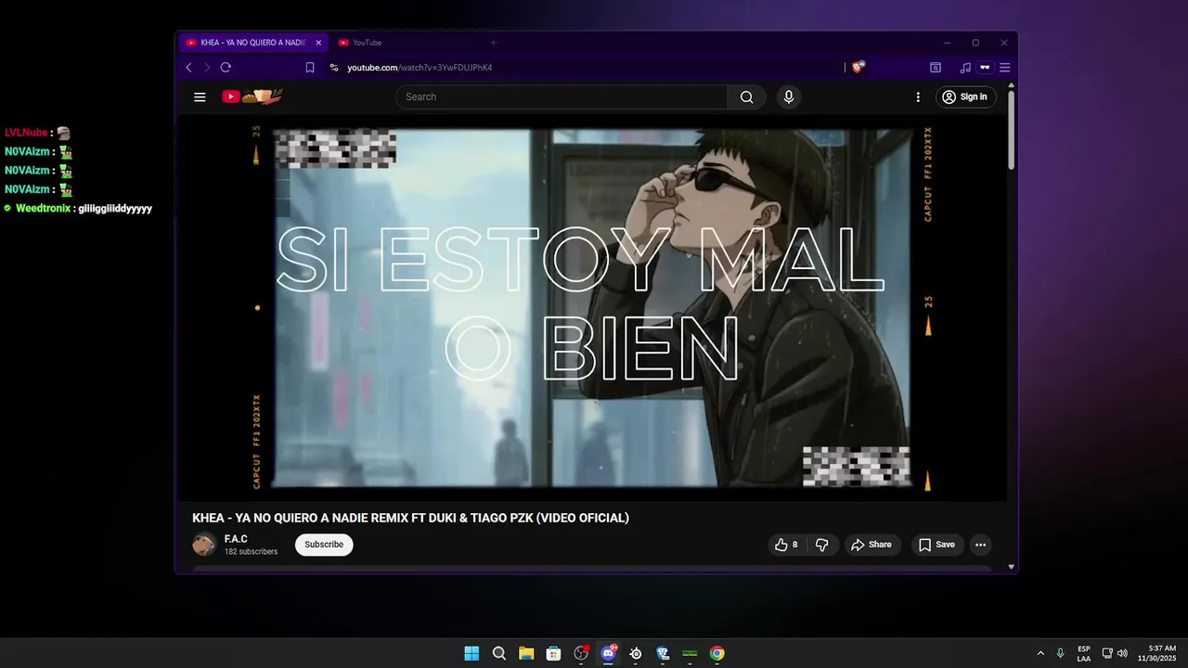Open YouTube settings three-dot menu
Viewport: 1188px width, 668px height.
click(918, 96)
